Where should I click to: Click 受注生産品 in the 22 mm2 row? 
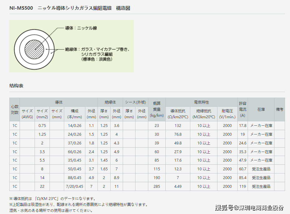click(x=261, y=187)
